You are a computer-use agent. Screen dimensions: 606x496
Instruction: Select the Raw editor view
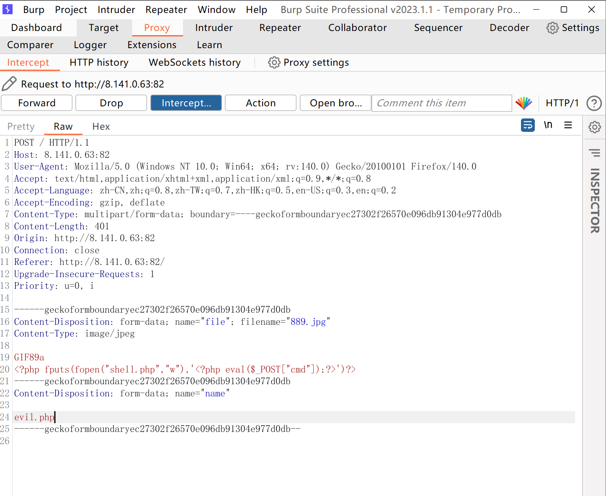point(63,126)
